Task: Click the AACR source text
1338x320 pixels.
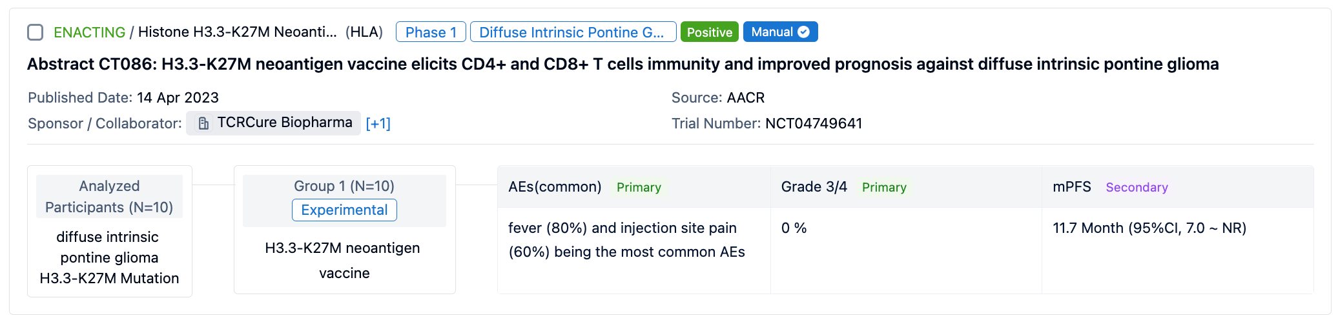Action: coord(745,98)
